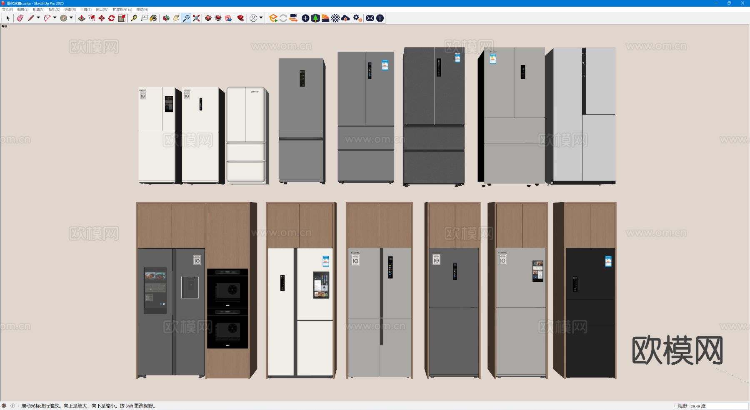Click the gray sync refresh icon
This screenshot has height=410, width=750.
(283, 18)
